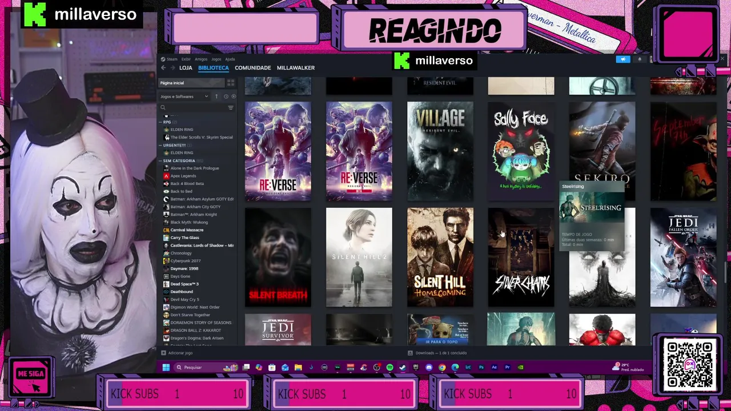The image size is (731, 411).
Task: Open Google Chrome from the taskbar
Action: tap(442, 367)
